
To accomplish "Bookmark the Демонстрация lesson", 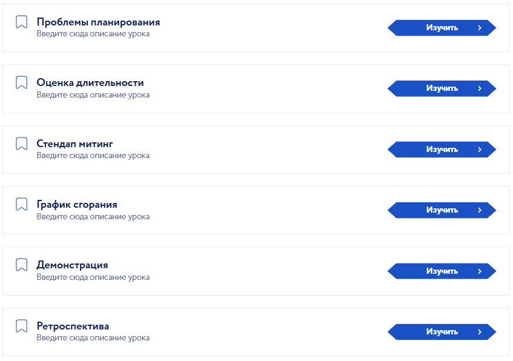I will point(22,265).
